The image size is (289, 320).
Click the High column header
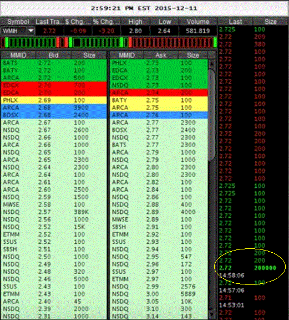(135, 22)
